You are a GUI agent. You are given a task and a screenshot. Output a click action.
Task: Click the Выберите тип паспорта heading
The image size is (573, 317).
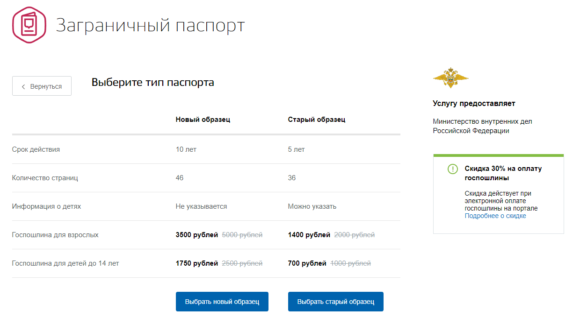[x=152, y=83]
